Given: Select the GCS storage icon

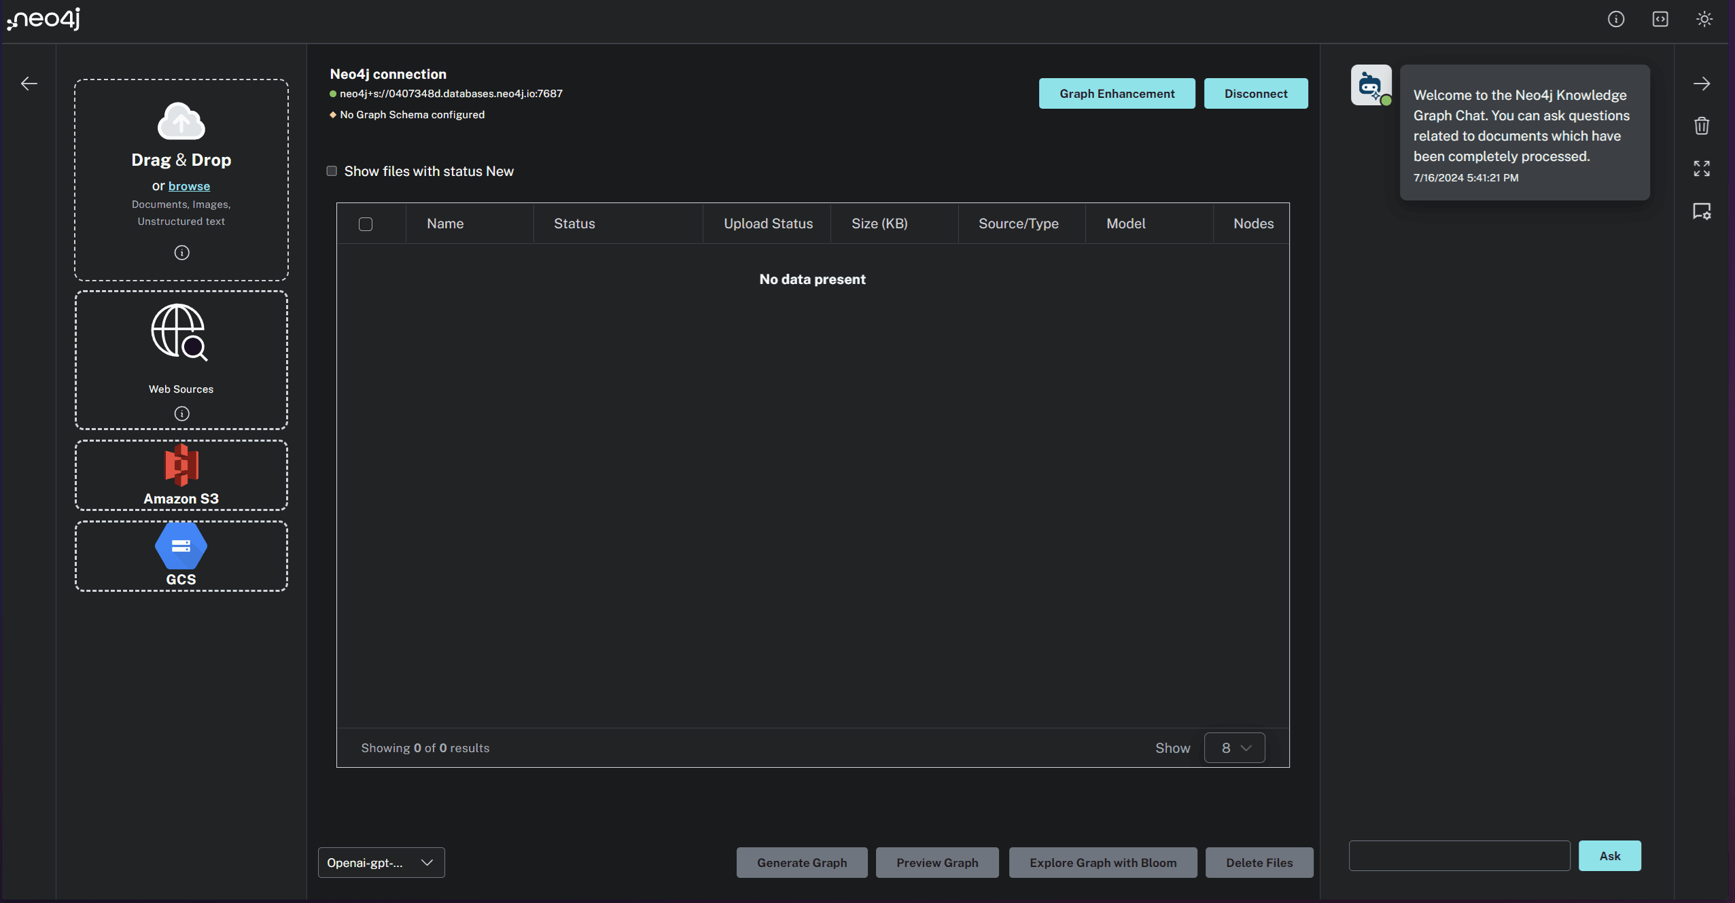Looking at the screenshot, I should (x=181, y=546).
